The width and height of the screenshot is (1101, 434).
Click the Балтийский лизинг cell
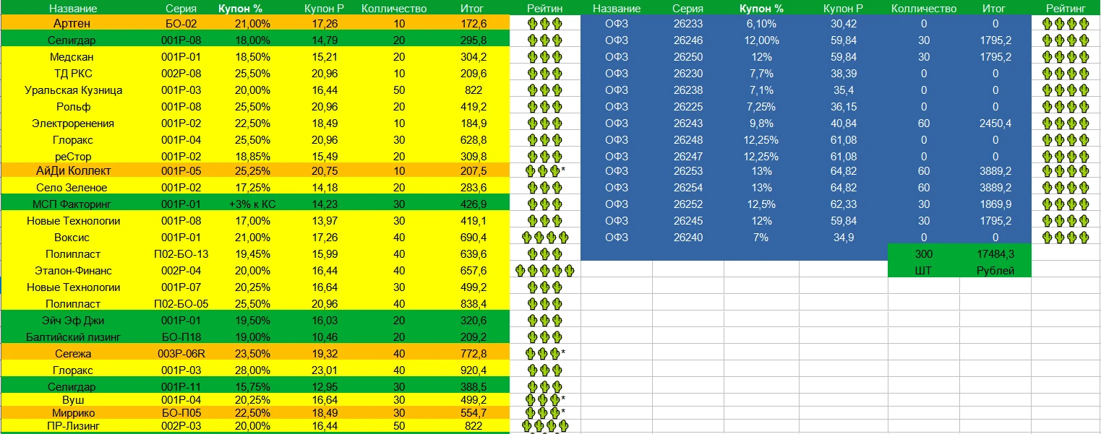click(72, 337)
